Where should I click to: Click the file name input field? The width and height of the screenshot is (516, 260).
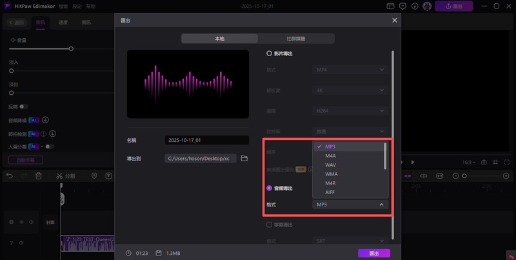(206, 140)
